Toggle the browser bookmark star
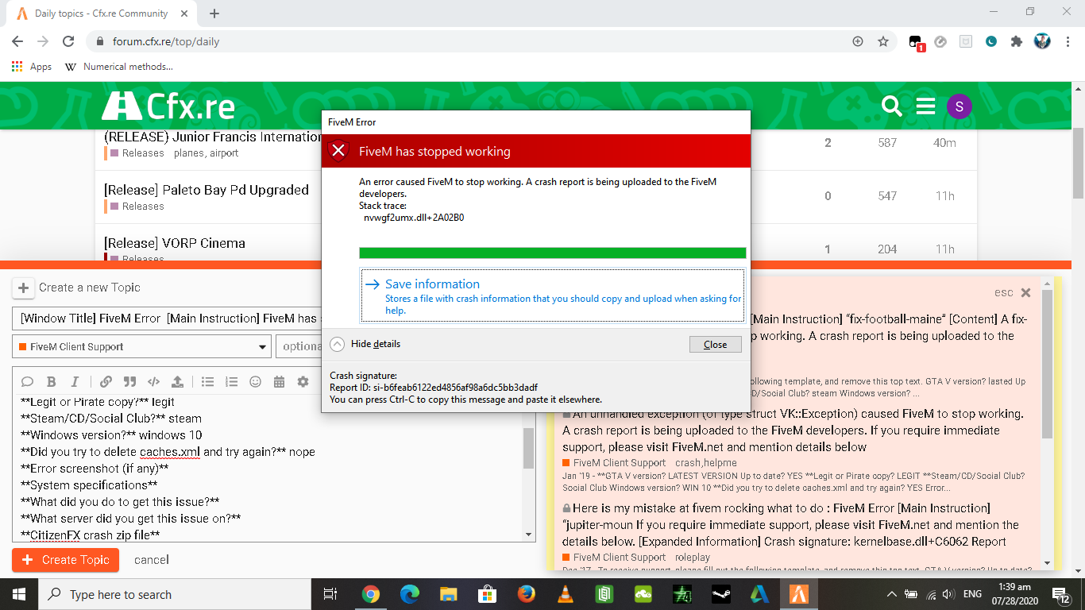The width and height of the screenshot is (1085, 610). click(x=884, y=40)
